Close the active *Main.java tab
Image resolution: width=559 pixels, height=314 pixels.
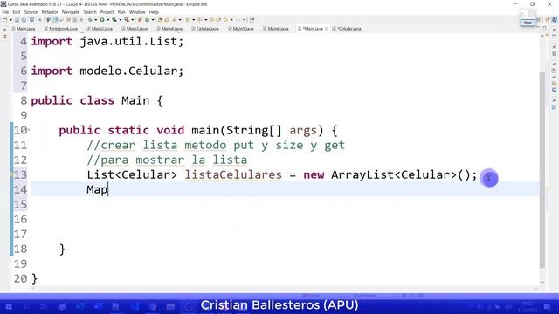pyautogui.click(x=327, y=29)
